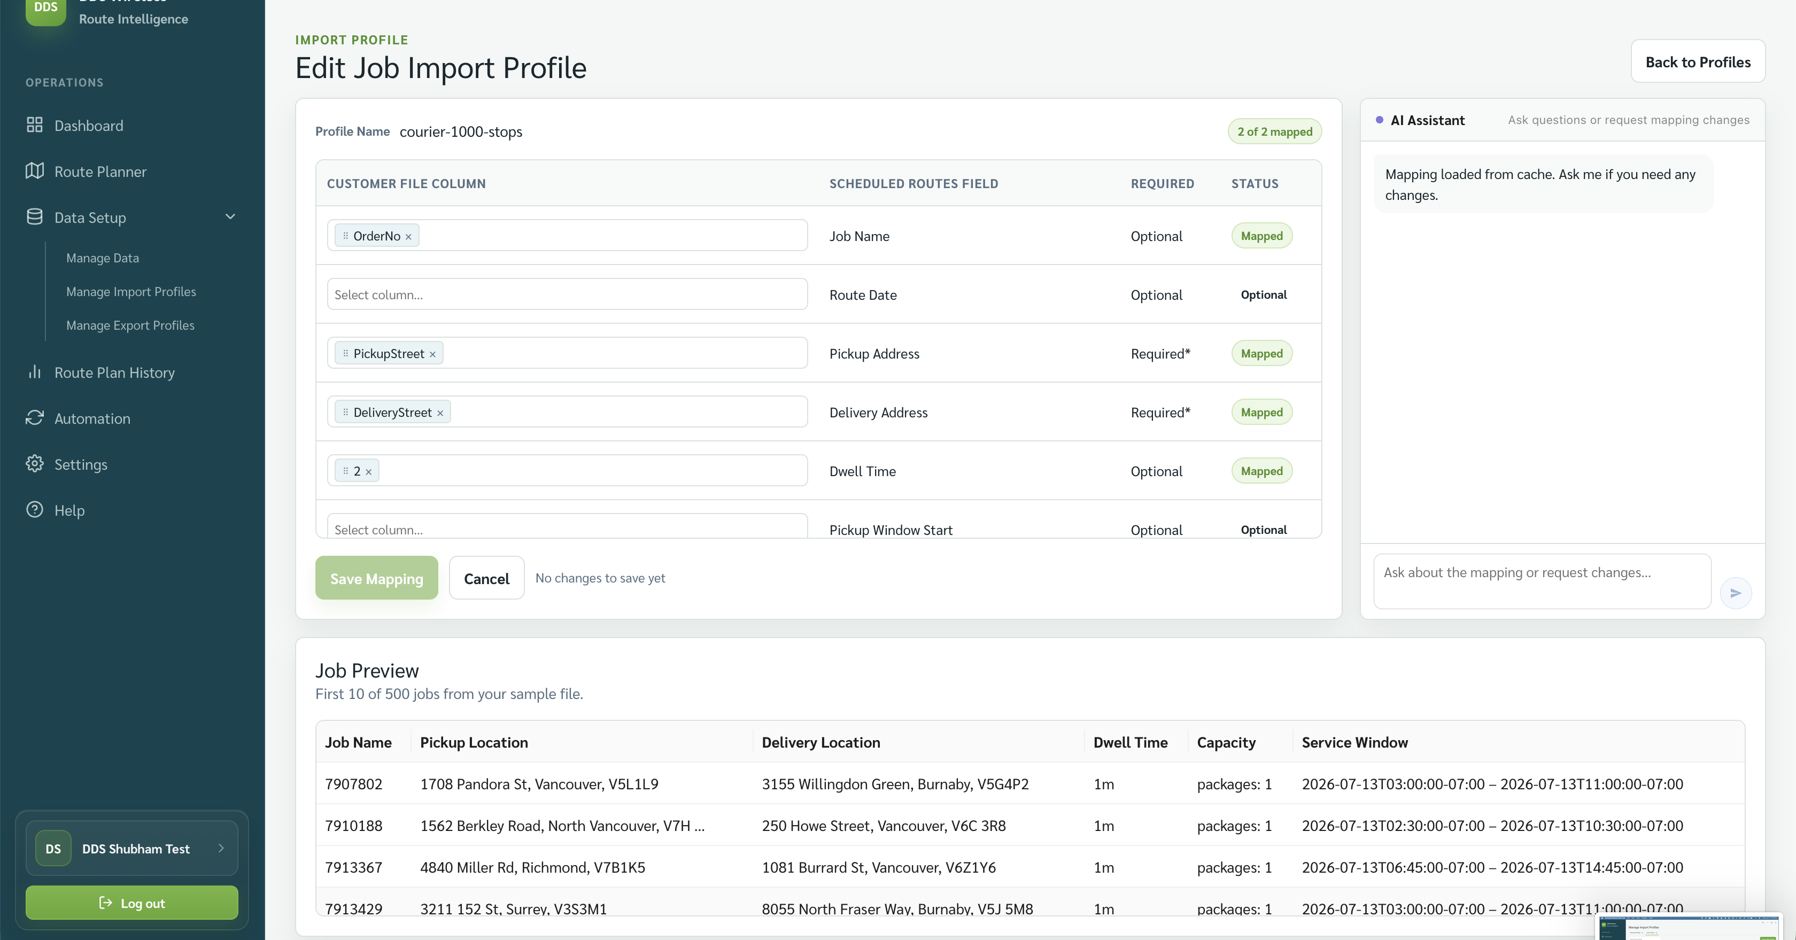The image size is (1796, 940).
Task: Open the Route Date column selector
Action: [x=567, y=294]
